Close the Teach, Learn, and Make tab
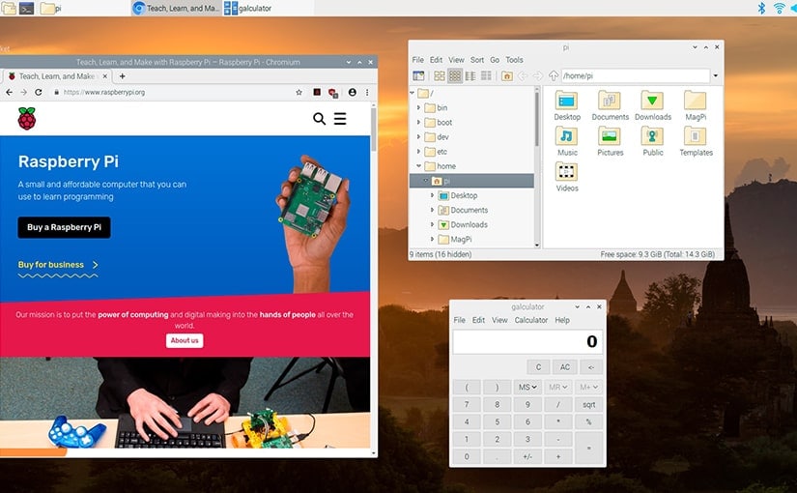 (x=104, y=75)
